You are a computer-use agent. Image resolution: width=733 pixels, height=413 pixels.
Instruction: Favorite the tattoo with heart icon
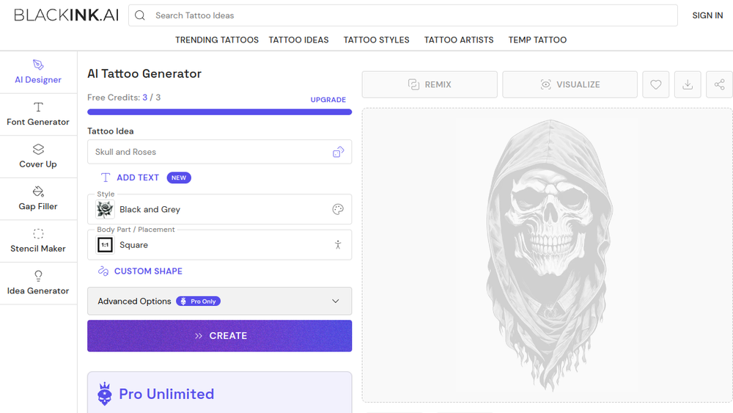pyautogui.click(x=656, y=84)
